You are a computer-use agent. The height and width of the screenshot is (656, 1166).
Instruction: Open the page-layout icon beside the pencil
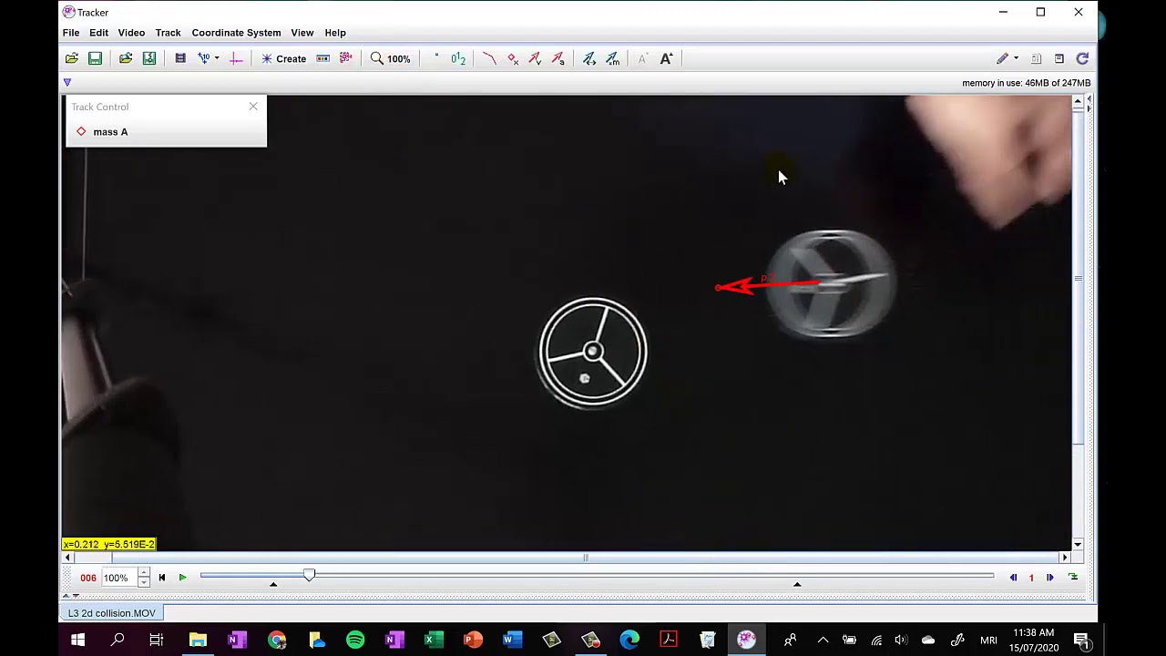pos(1036,58)
